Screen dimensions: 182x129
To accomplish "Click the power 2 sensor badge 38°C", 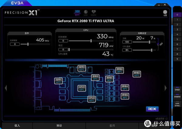I will (x=120, y=70).
